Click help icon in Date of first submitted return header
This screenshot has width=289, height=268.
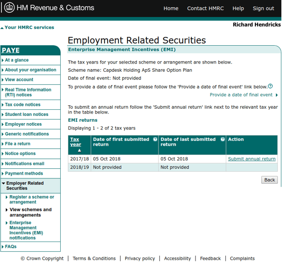pyautogui.click(x=155, y=140)
